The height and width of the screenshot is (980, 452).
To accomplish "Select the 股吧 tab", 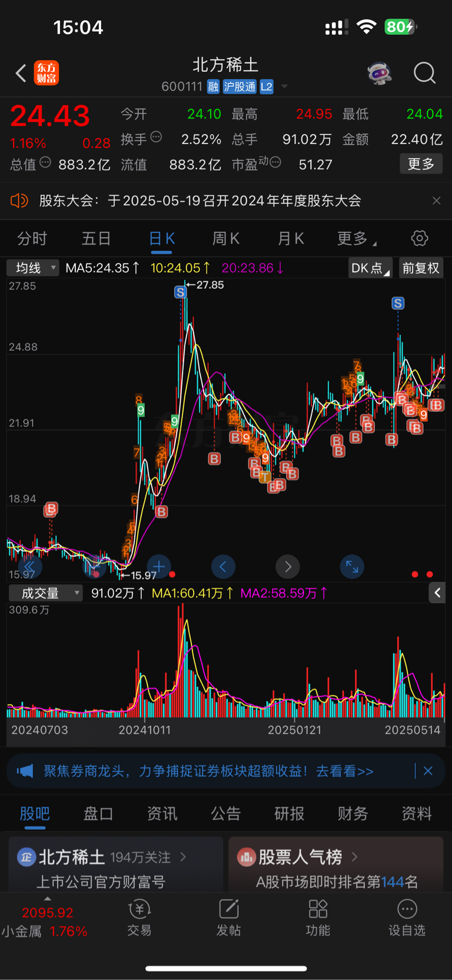I will 35,814.
